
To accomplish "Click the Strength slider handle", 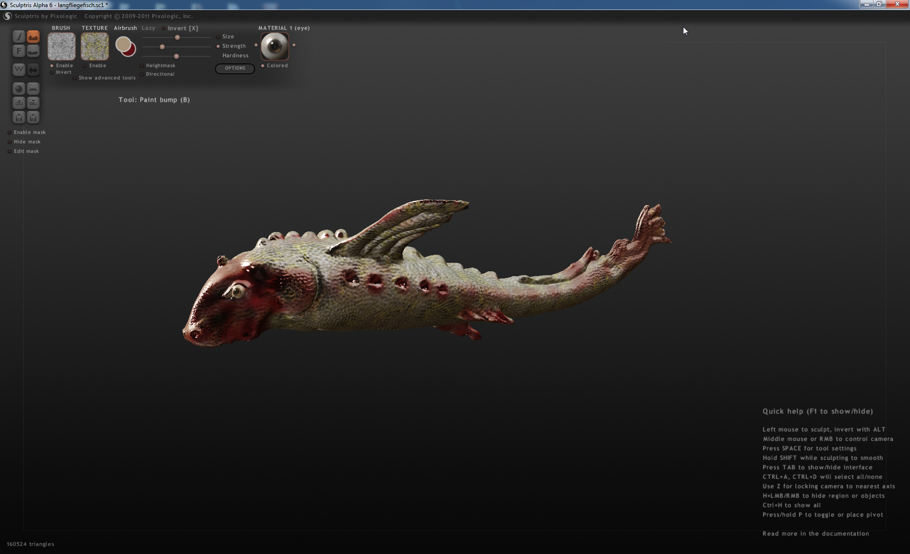I will pos(162,47).
